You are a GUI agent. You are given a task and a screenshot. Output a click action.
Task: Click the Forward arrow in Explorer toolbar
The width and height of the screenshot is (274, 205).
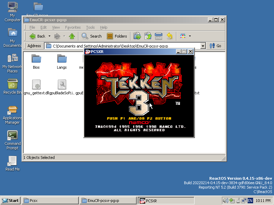pos(57,36)
